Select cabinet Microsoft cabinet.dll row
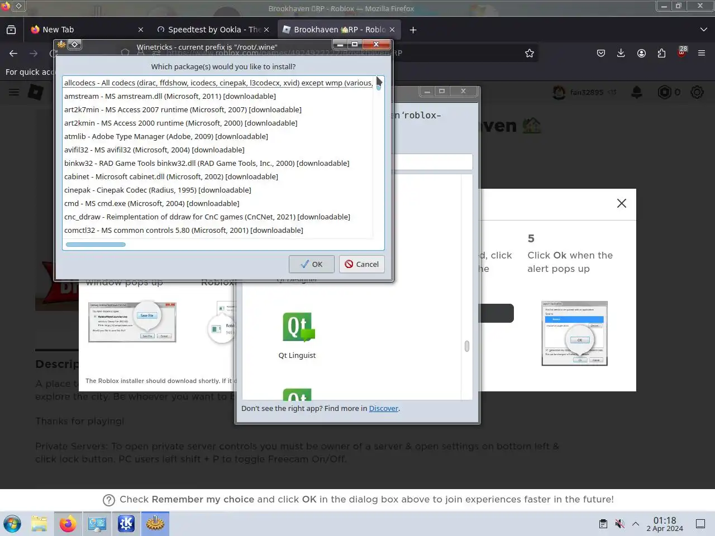The image size is (715, 536). coord(218,176)
